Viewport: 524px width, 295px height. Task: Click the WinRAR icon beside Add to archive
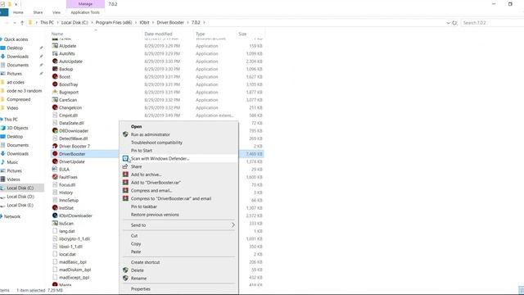coord(125,175)
